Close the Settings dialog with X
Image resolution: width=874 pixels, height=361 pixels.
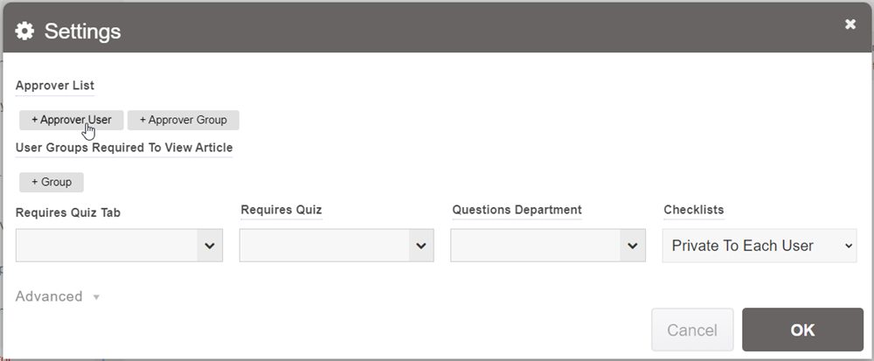pyautogui.click(x=850, y=24)
